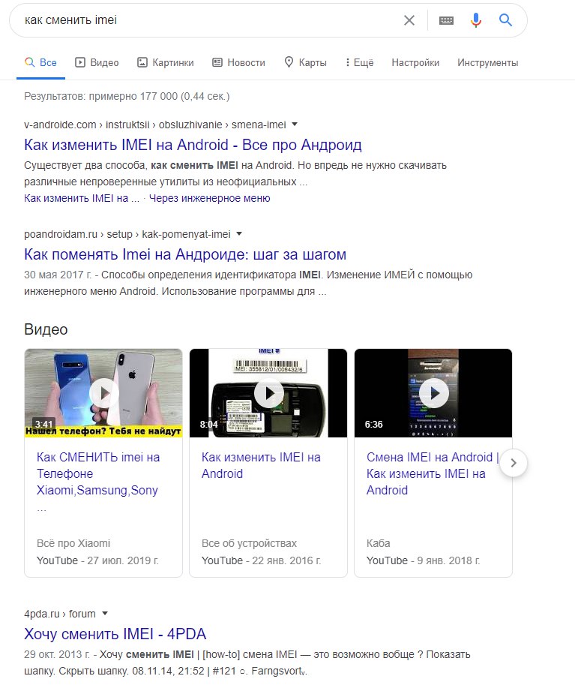
Task: Open the on-screen keyboard icon
Action: pos(446,20)
